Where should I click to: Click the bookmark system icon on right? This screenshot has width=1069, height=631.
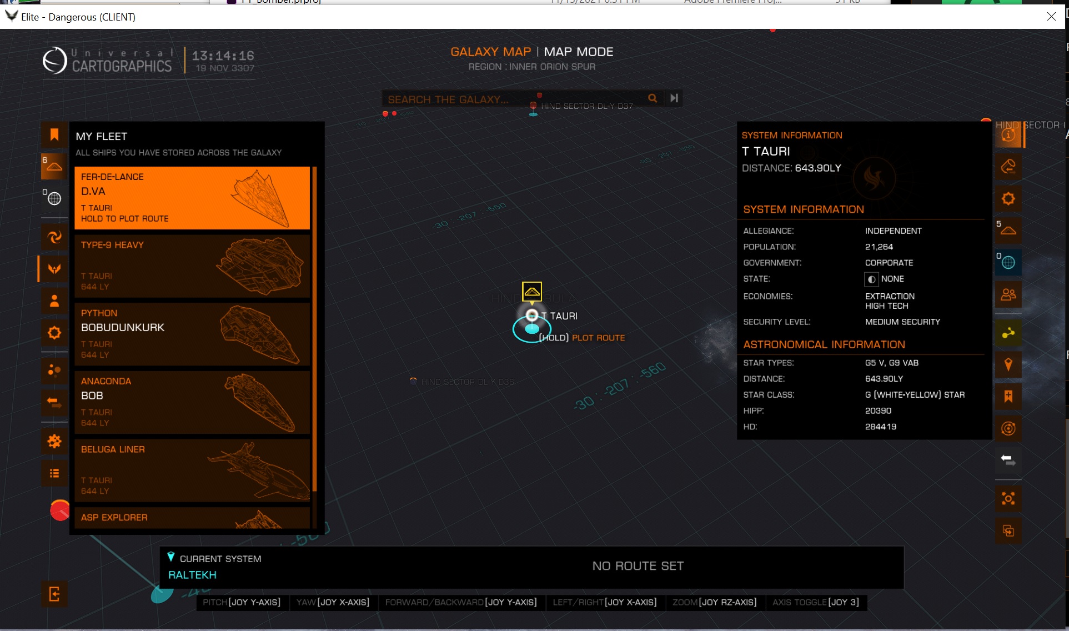(1008, 397)
